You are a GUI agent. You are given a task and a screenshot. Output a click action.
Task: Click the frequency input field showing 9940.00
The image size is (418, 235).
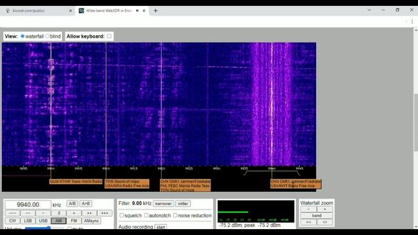click(27, 204)
